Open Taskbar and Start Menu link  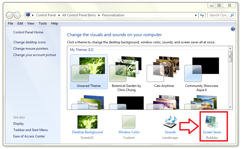31,130
